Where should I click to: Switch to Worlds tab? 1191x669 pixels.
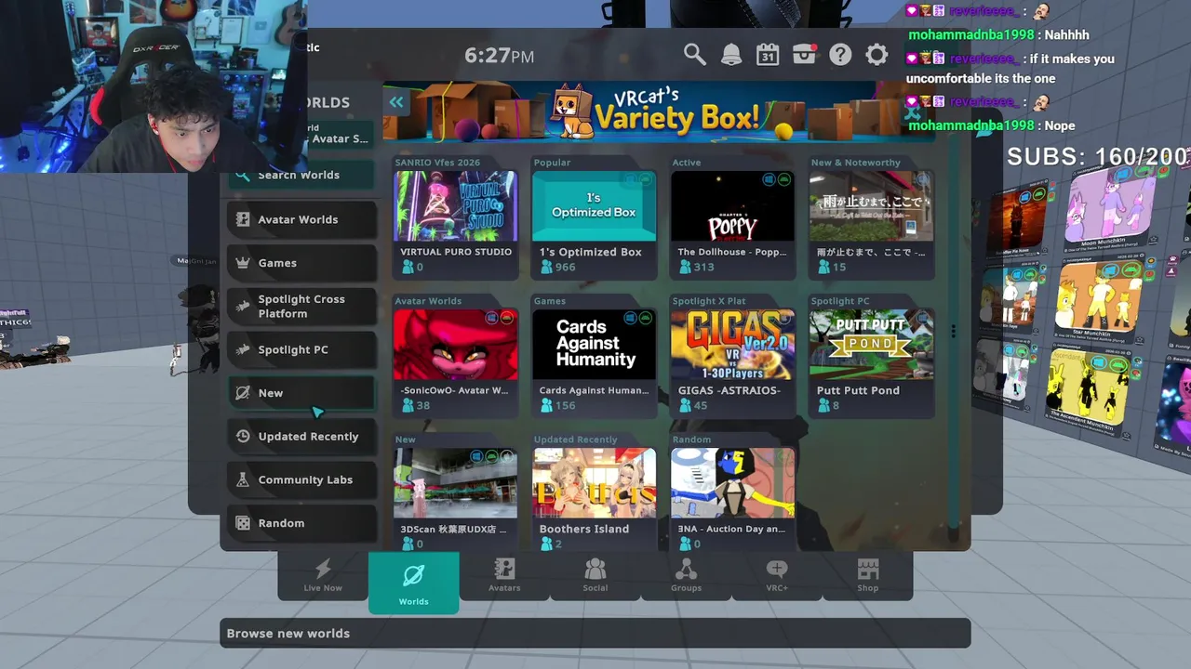point(413,583)
